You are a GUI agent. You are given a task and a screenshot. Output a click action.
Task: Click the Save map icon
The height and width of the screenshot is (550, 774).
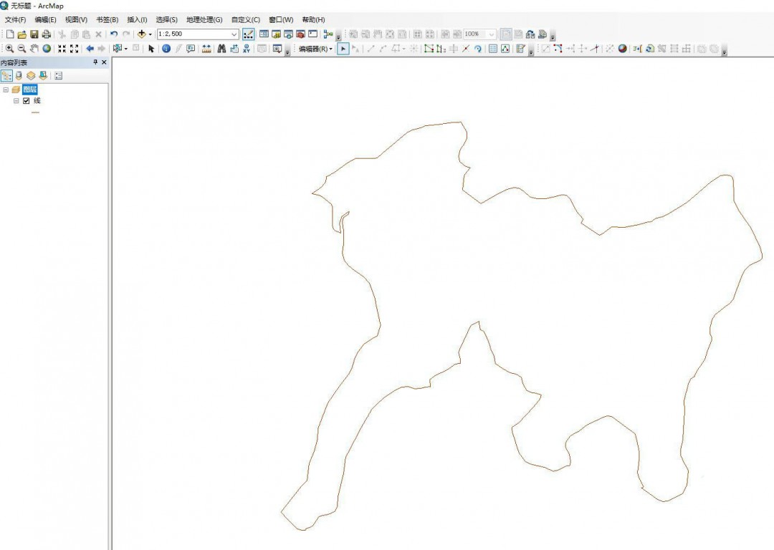tap(34, 34)
